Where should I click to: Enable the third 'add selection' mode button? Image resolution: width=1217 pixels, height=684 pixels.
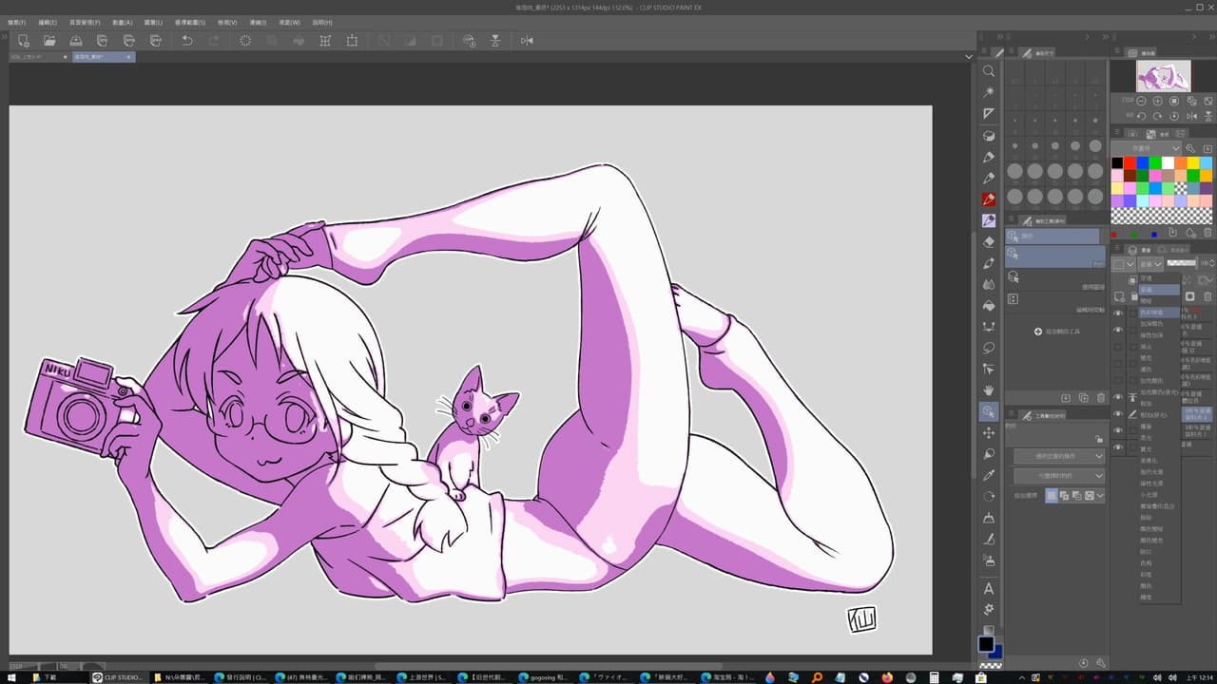[x=1076, y=495]
